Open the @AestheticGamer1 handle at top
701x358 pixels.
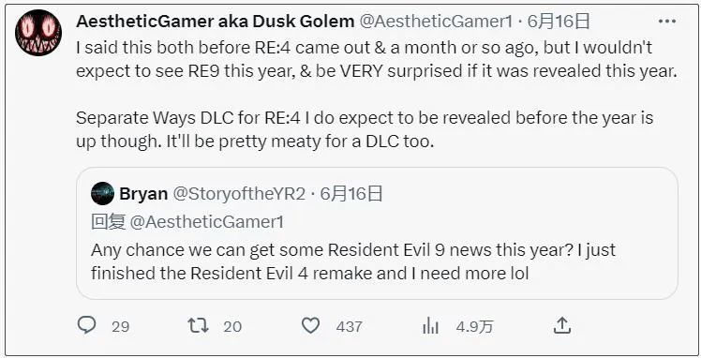[x=436, y=21]
